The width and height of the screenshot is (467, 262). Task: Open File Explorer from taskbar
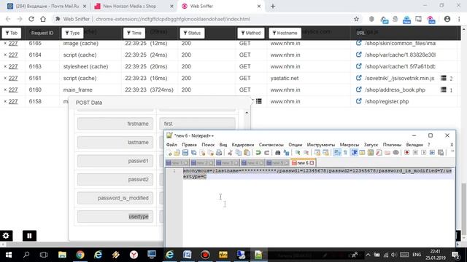pyautogui.click(x=62, y=255)
